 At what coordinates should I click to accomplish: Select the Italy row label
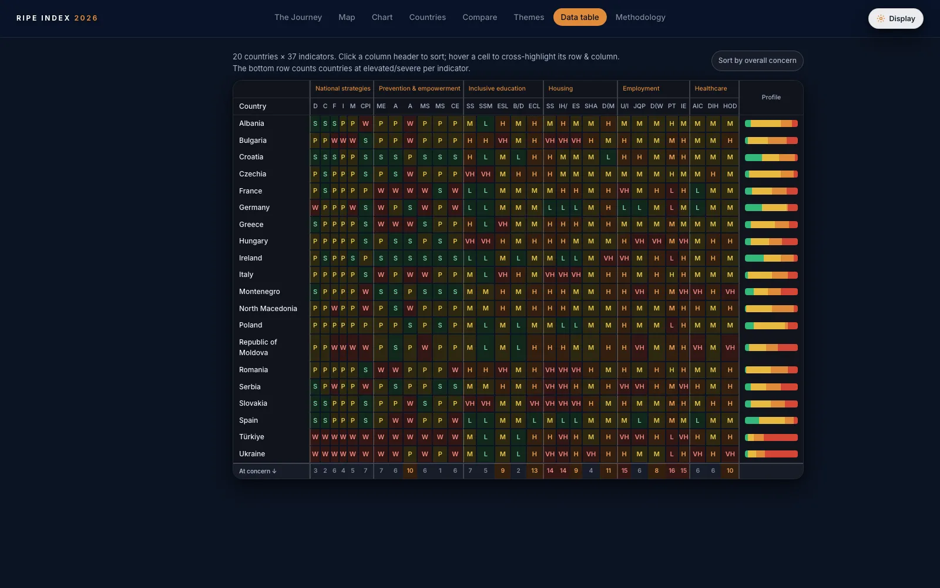246,275
